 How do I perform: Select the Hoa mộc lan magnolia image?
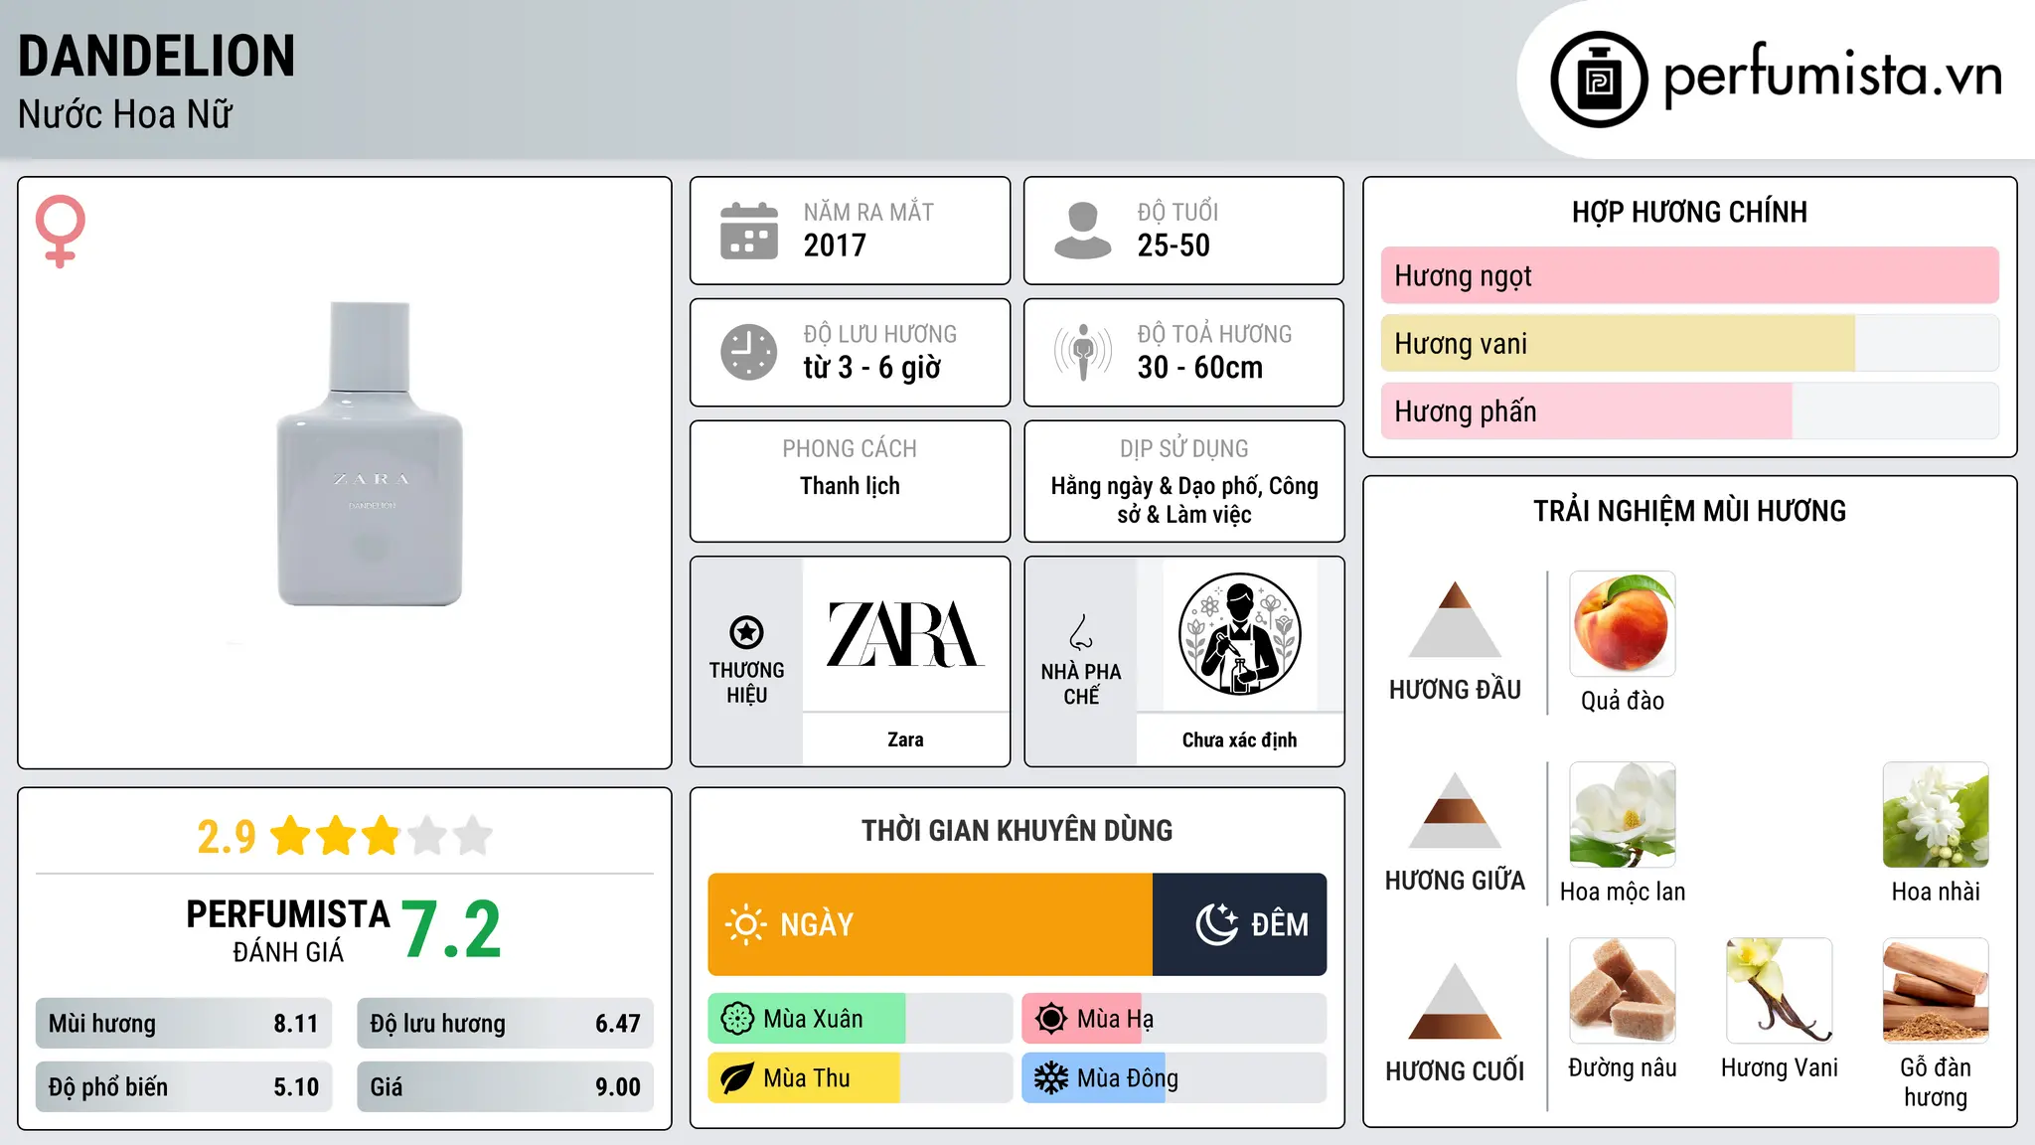pyautogui.click(x=1623, y=815)
